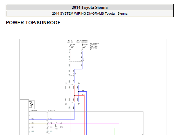Click the 'VIO' label on the long magenta wire
Viewport: 179px width, 135px height.
[x=61, y=123]
